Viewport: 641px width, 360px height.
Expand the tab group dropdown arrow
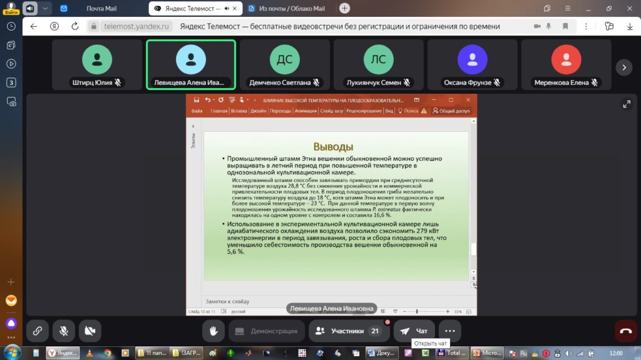click(x=46, y=8)
